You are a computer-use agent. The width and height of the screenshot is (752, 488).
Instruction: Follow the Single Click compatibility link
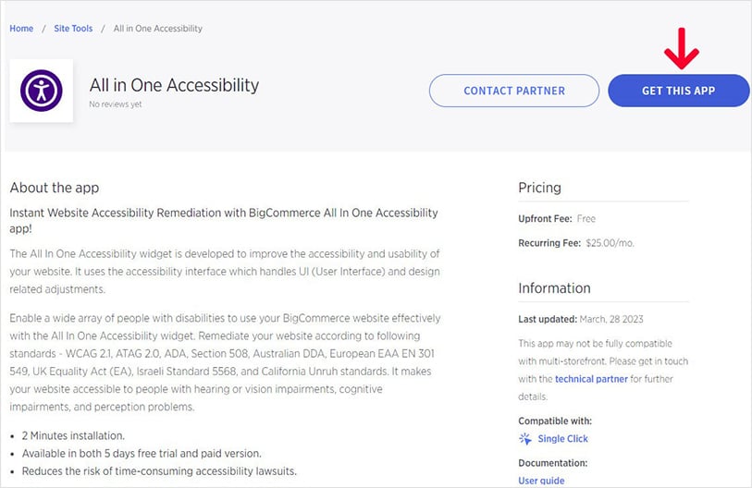tap(562, 439)
